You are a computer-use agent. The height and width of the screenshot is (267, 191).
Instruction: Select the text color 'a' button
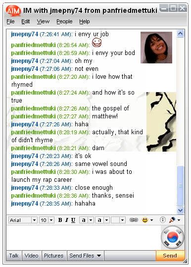[x=84, y=220]
